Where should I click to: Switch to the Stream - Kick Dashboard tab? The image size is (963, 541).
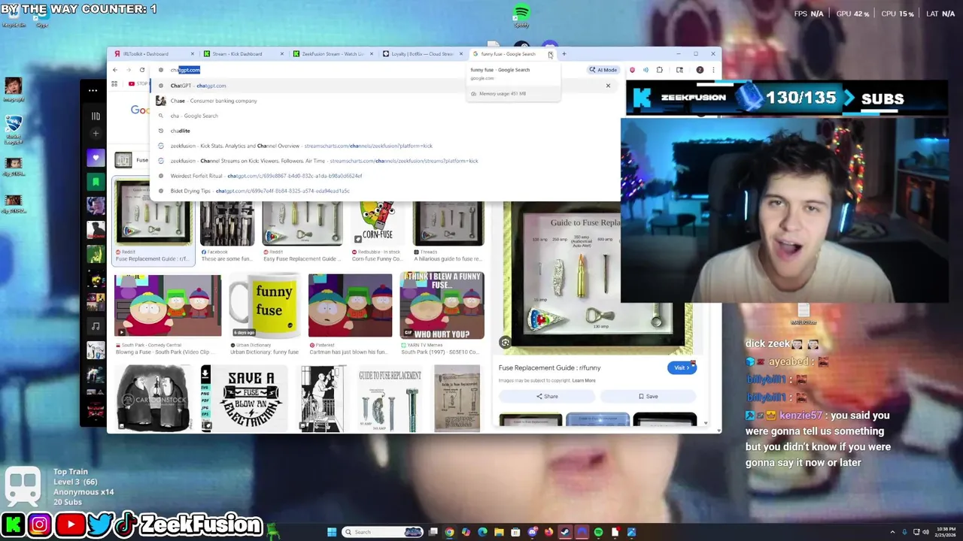[x=243, y=54]
